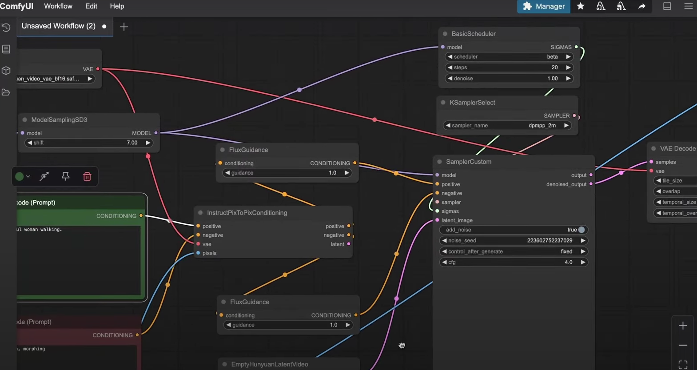Open the Workflow menu

tap(58, 6)
